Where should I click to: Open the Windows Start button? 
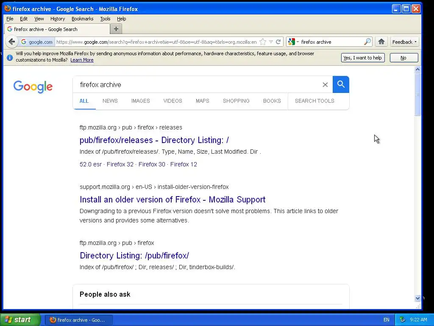click(x=20, y=320)
